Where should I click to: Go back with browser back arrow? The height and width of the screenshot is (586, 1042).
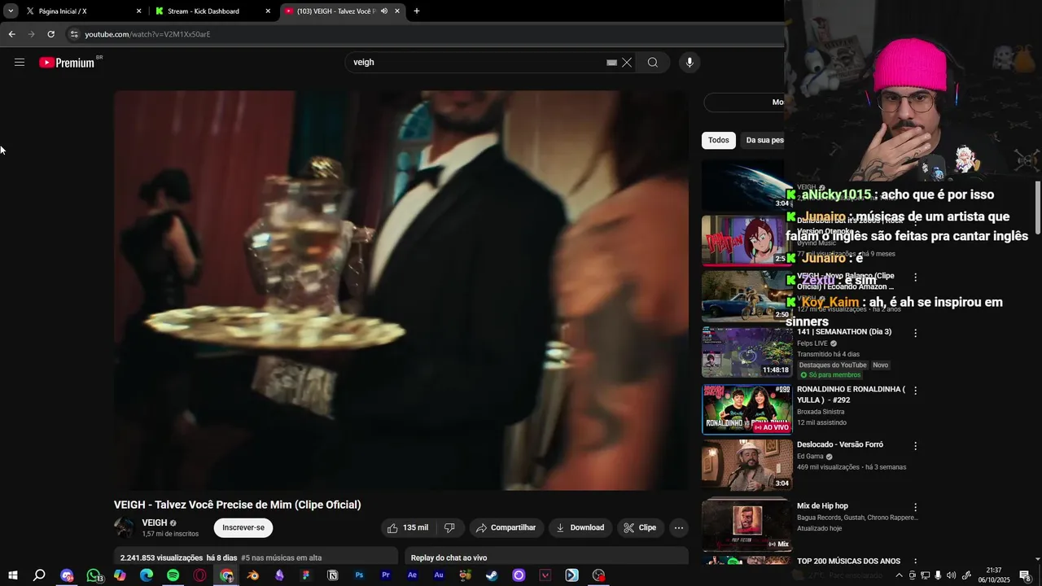click(x=11, y=34)
